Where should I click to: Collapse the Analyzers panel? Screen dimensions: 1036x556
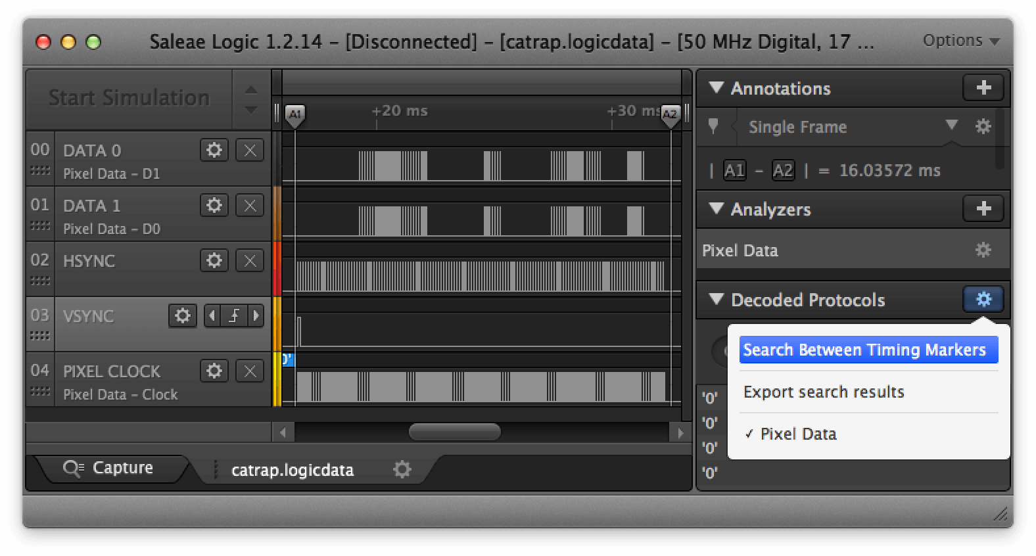pyautogui.click(x=717, y=208)
